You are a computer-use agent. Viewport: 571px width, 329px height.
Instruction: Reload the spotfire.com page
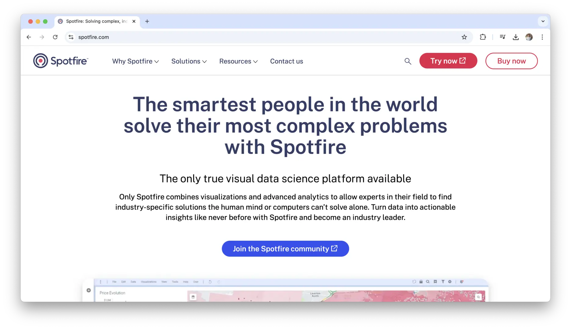[x=55, y=37]
